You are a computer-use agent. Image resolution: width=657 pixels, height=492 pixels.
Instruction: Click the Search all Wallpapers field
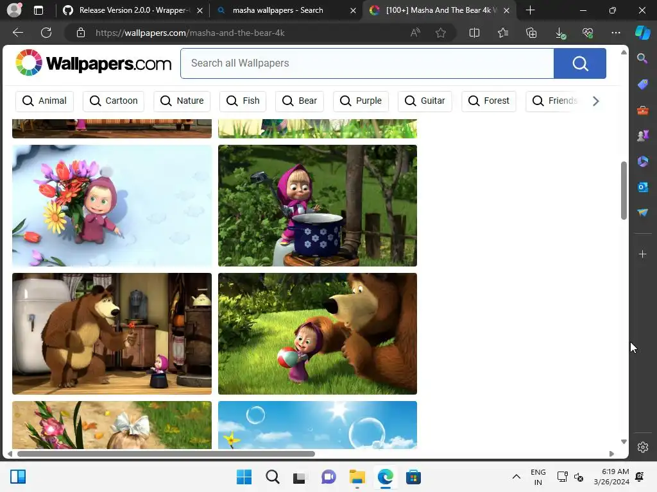[368, 63]
